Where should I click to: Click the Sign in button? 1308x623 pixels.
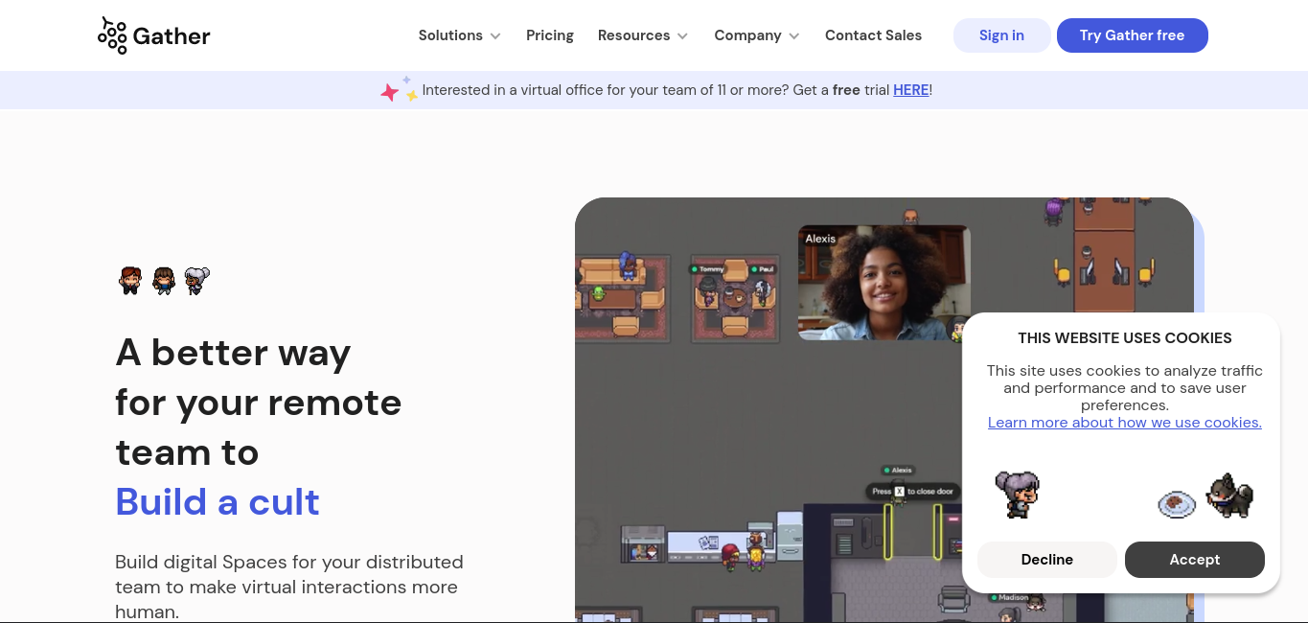tap(1001, 35)
